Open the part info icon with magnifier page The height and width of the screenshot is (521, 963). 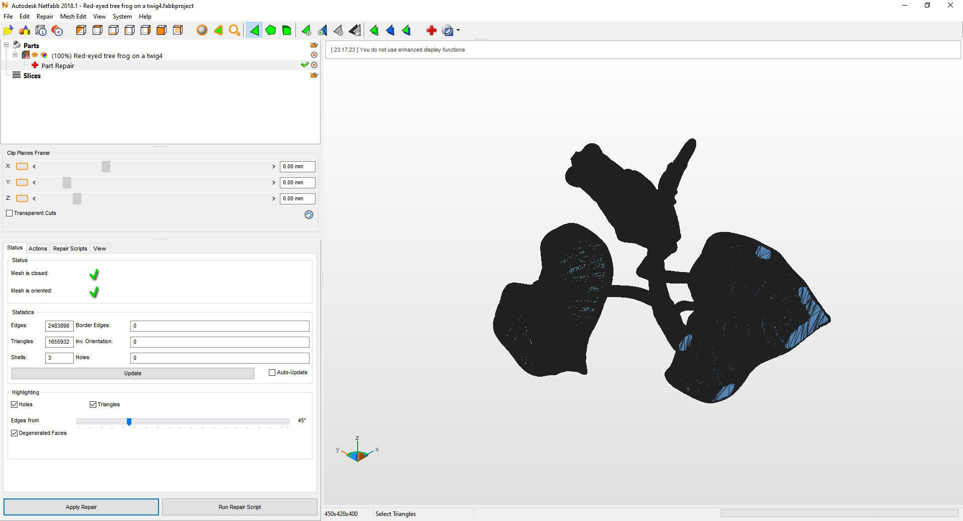[x=41, y=31]
